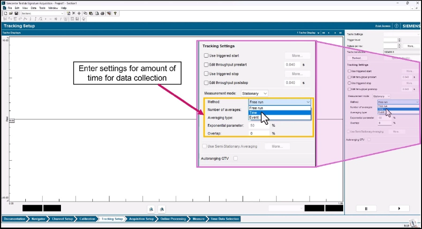This screenshot has height=229, width=422.
Task: Switch to the Acquisition Setup tab
Action: click(x=141, y=219)
